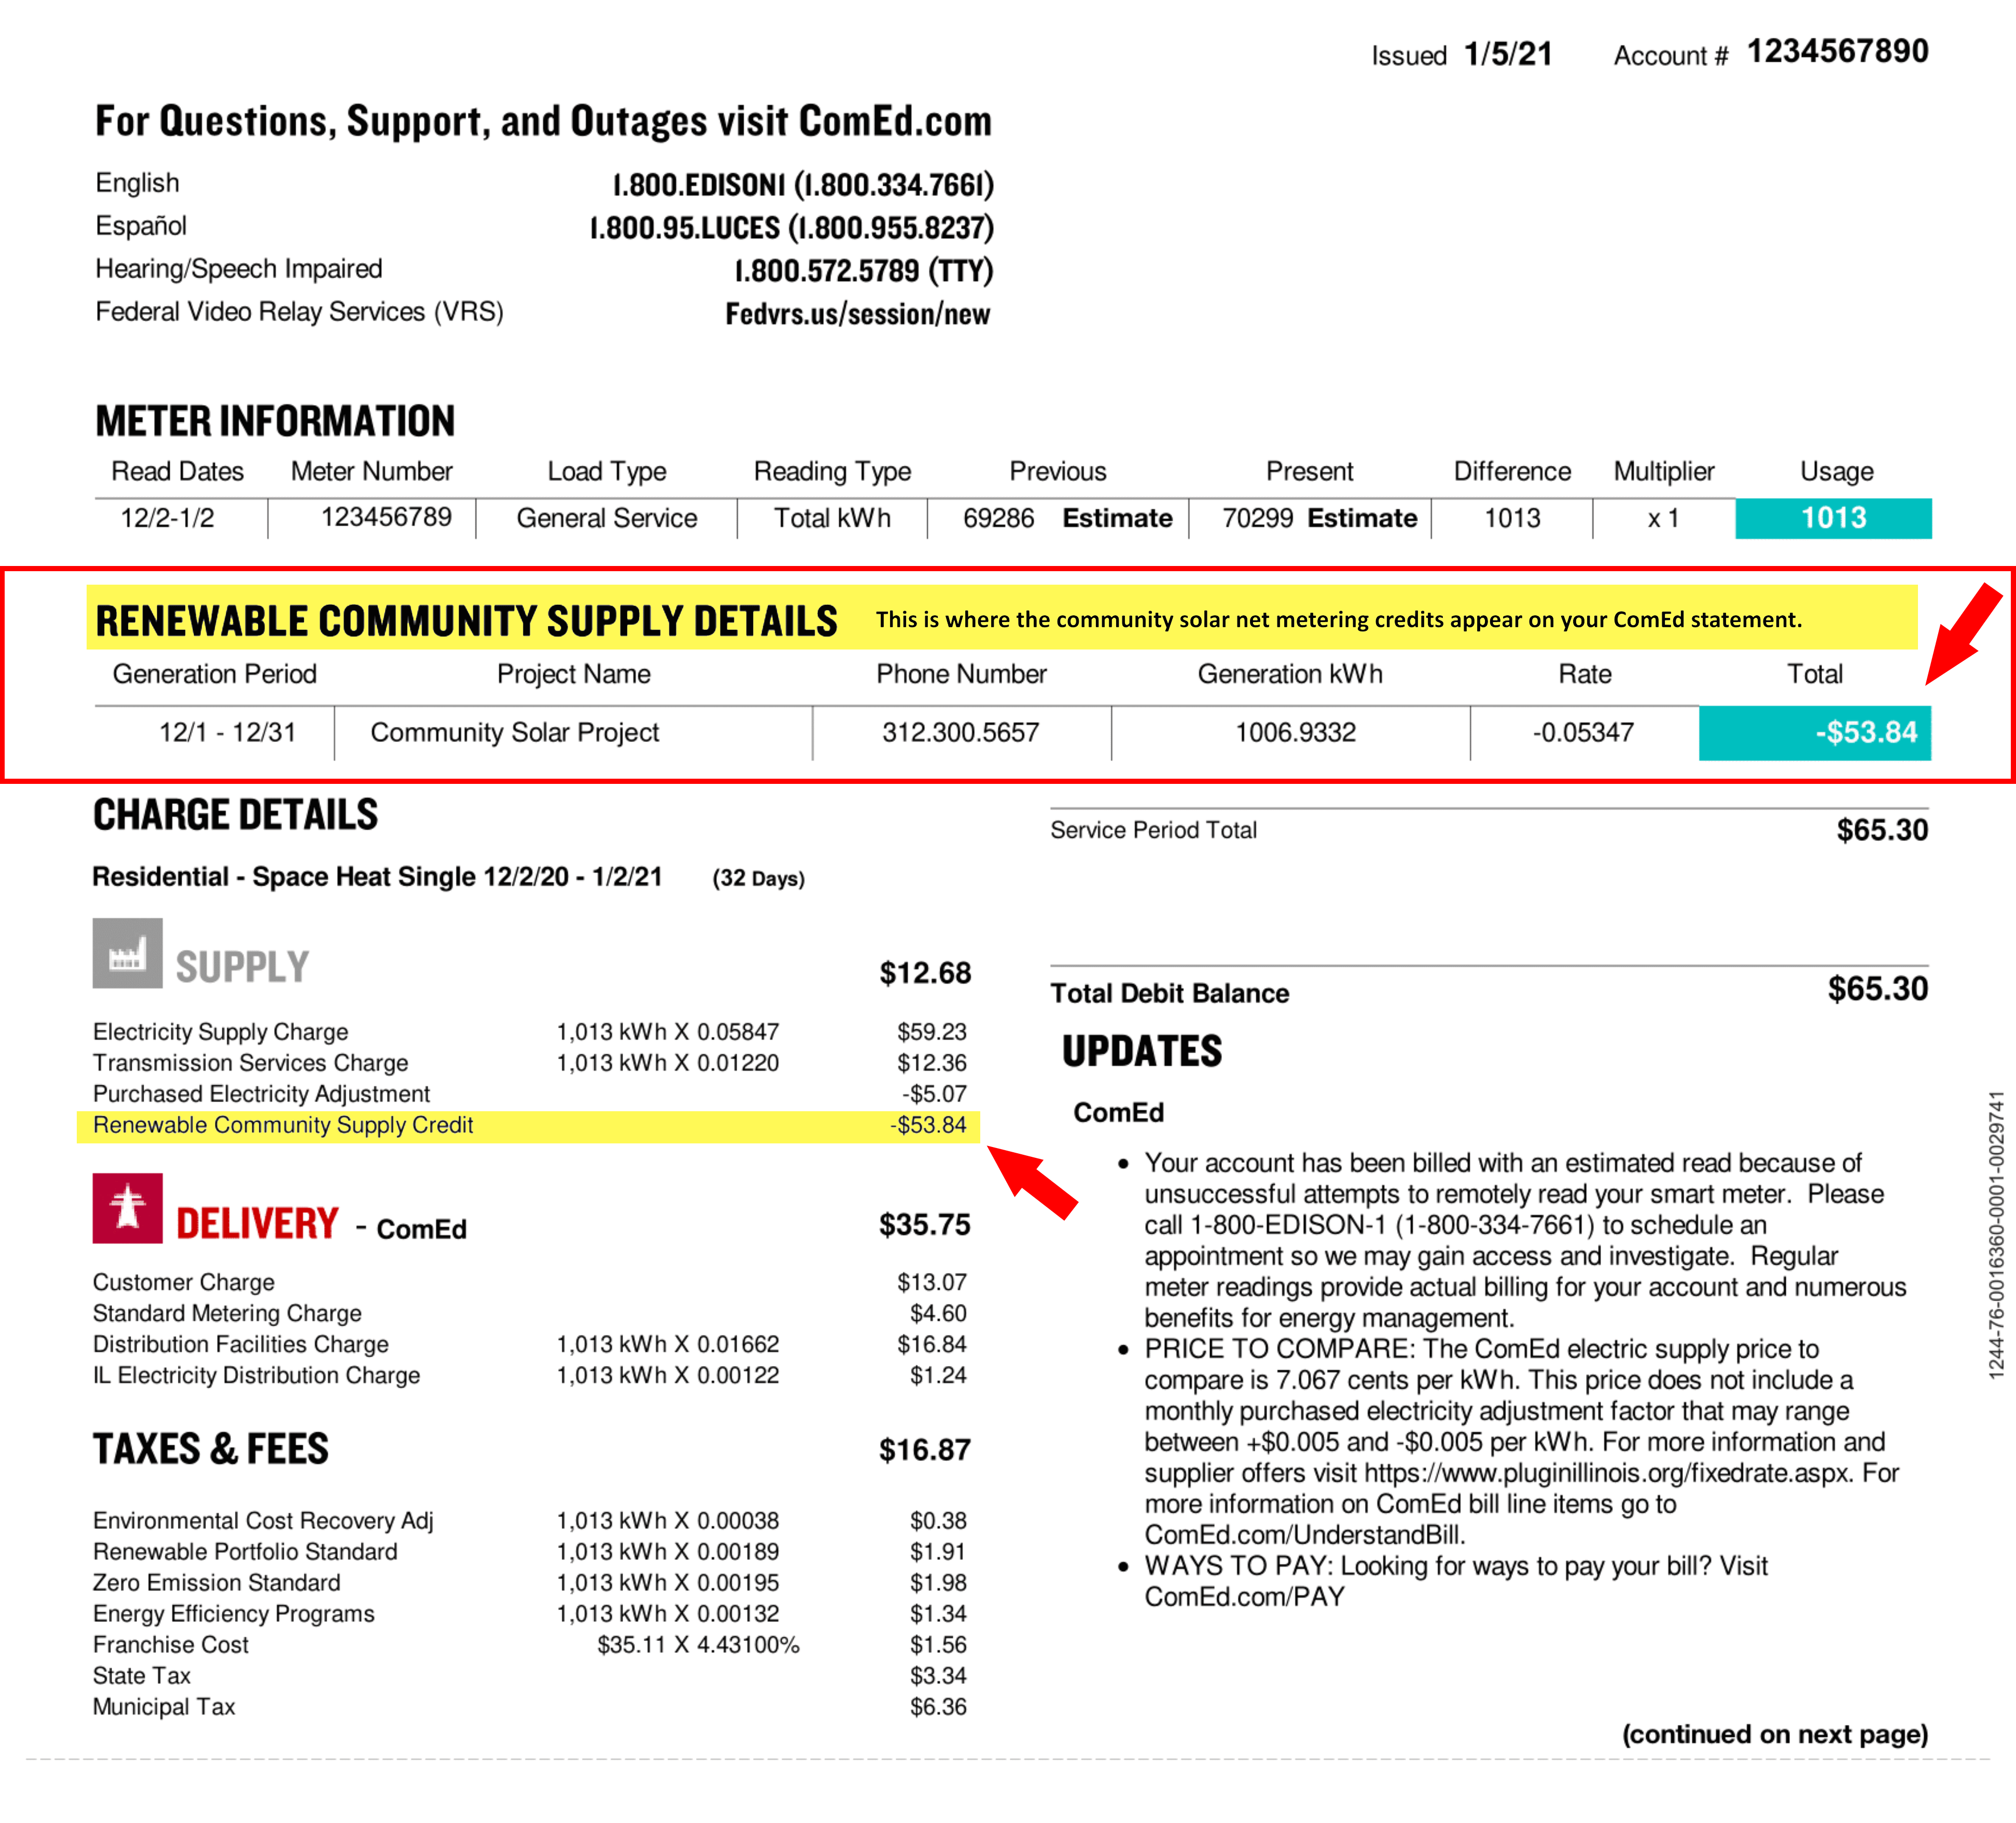Click the Zero Emission Standard row
The width and height of the screenshot is (2016, 1823).
click(530, 1582)
